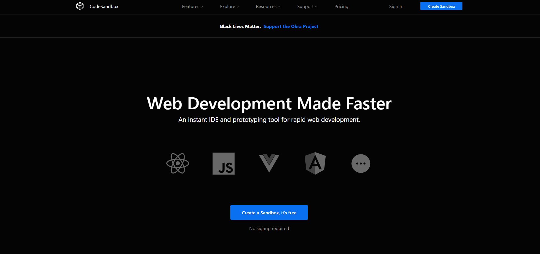Image resolution: width=540 pixels, height=254 pixels.
Task: Go to the Pricing page
Action: coord(341,6)
